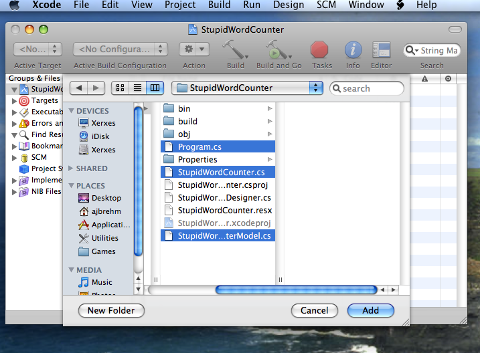The height and width of the screenshot is (353, 480).
Task: Open the Project menu
Action: (180, 5)
